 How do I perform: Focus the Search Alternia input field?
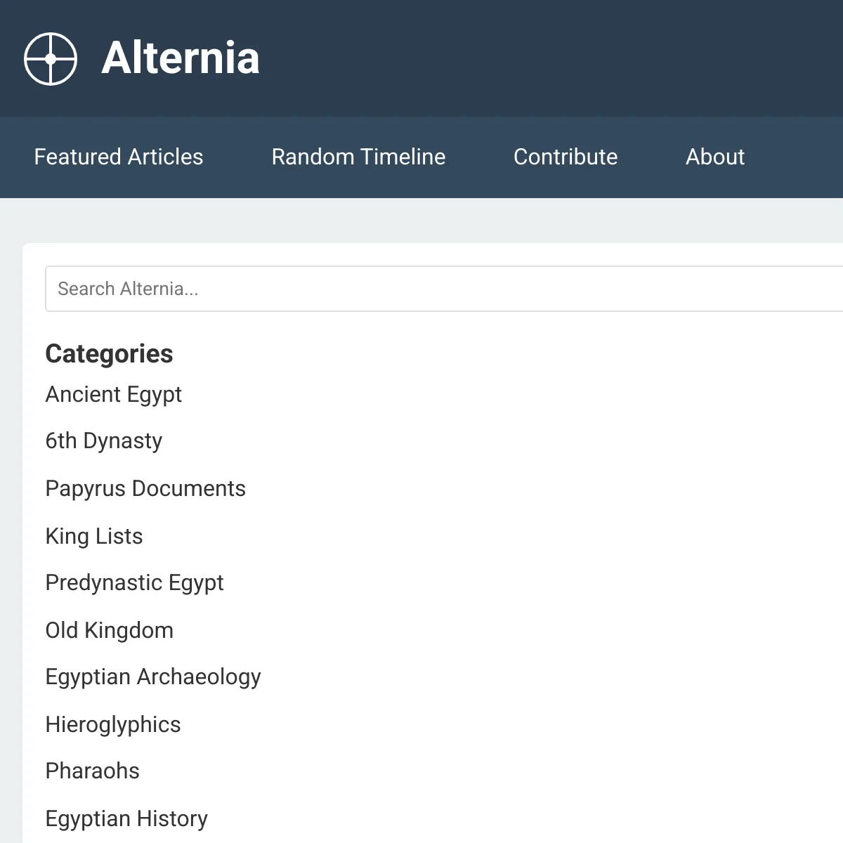[x=444, y=289]
